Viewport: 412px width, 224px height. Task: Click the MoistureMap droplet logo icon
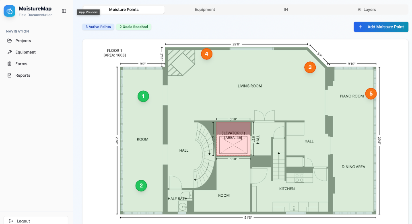(x=10, y=11)
